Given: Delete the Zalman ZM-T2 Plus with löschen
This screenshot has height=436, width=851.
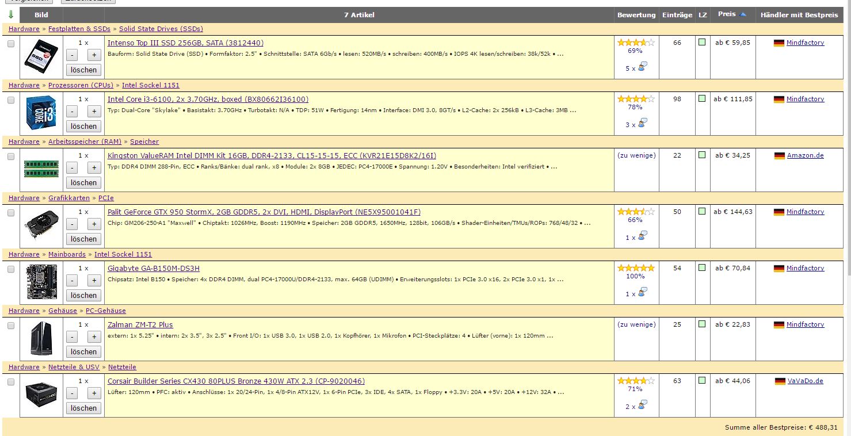Looking at the screenshot, I should pos(83,351).
